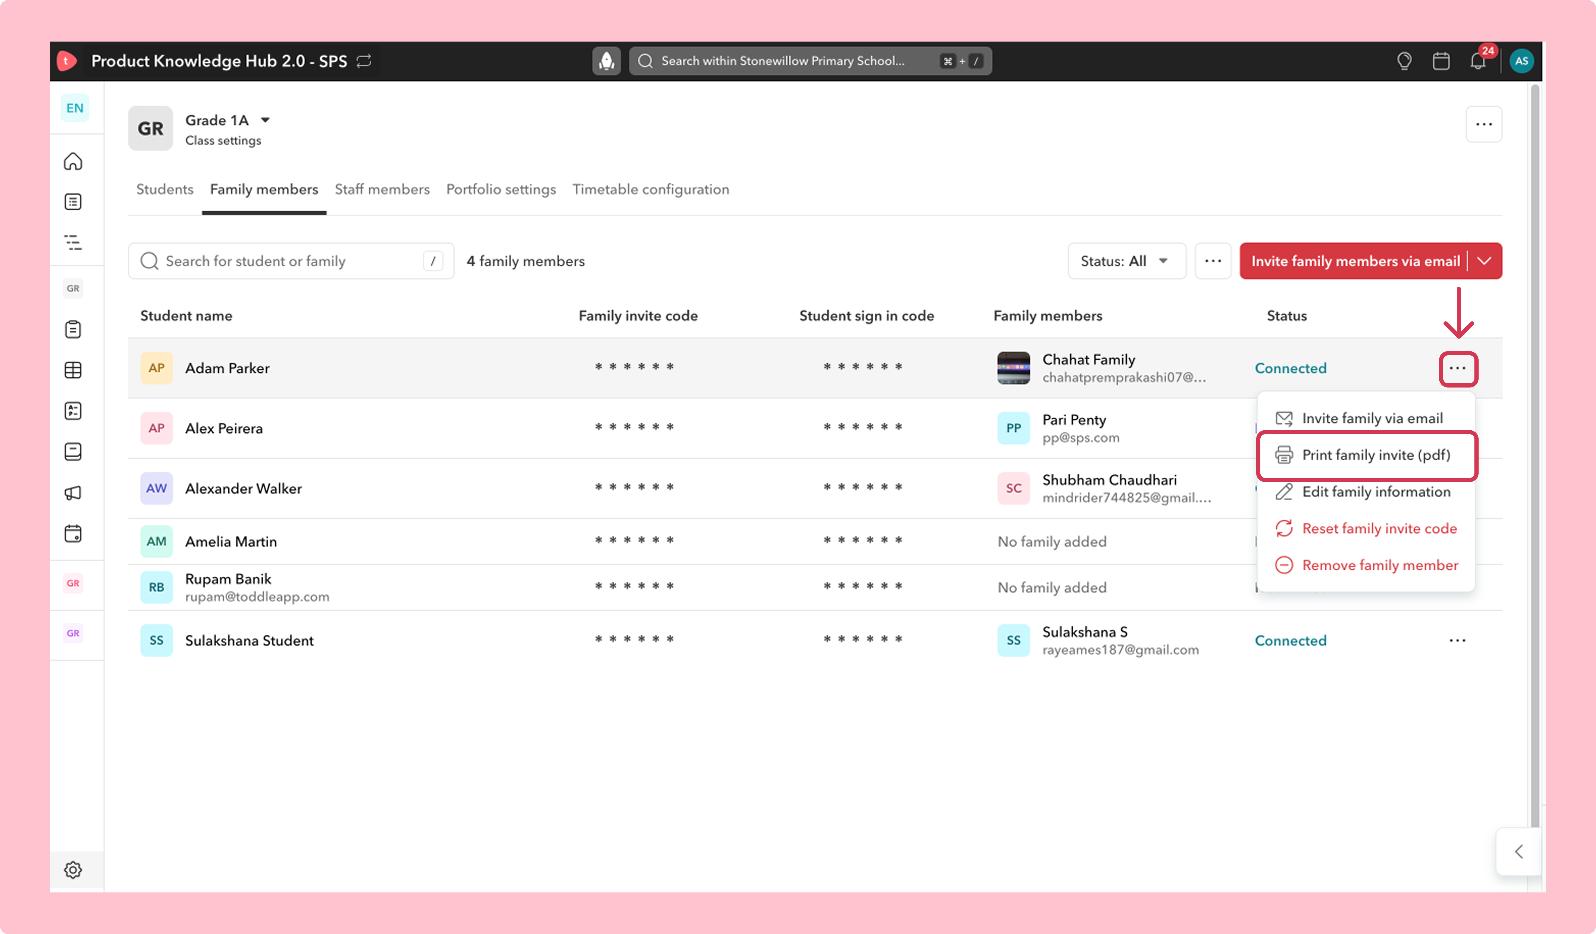This screenshot has width=1596, height=934.
Task: Focus the Search for student or family field
Action: (291, 261)
